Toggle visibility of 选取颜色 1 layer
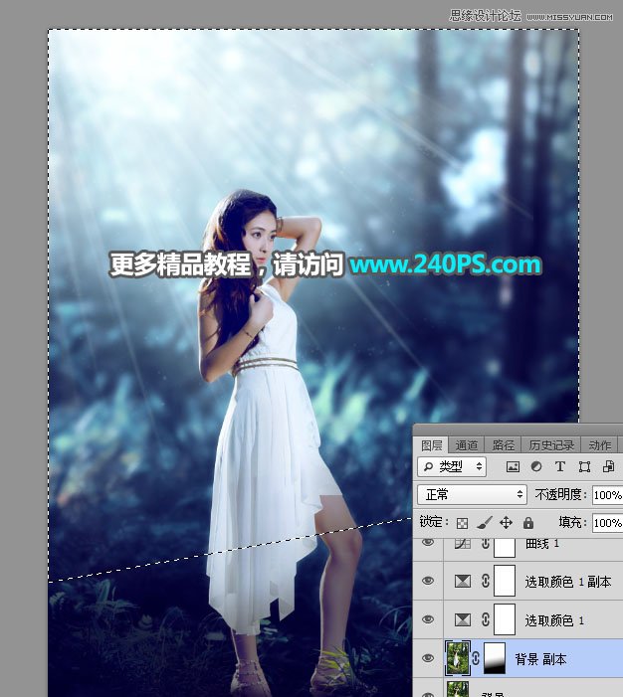 click(428, 619)
